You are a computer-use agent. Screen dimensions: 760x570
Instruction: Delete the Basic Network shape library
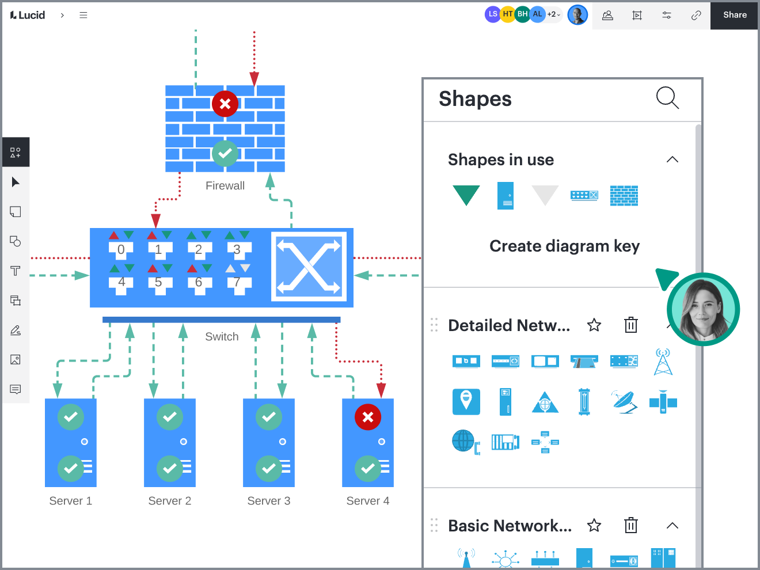point(631,526)
